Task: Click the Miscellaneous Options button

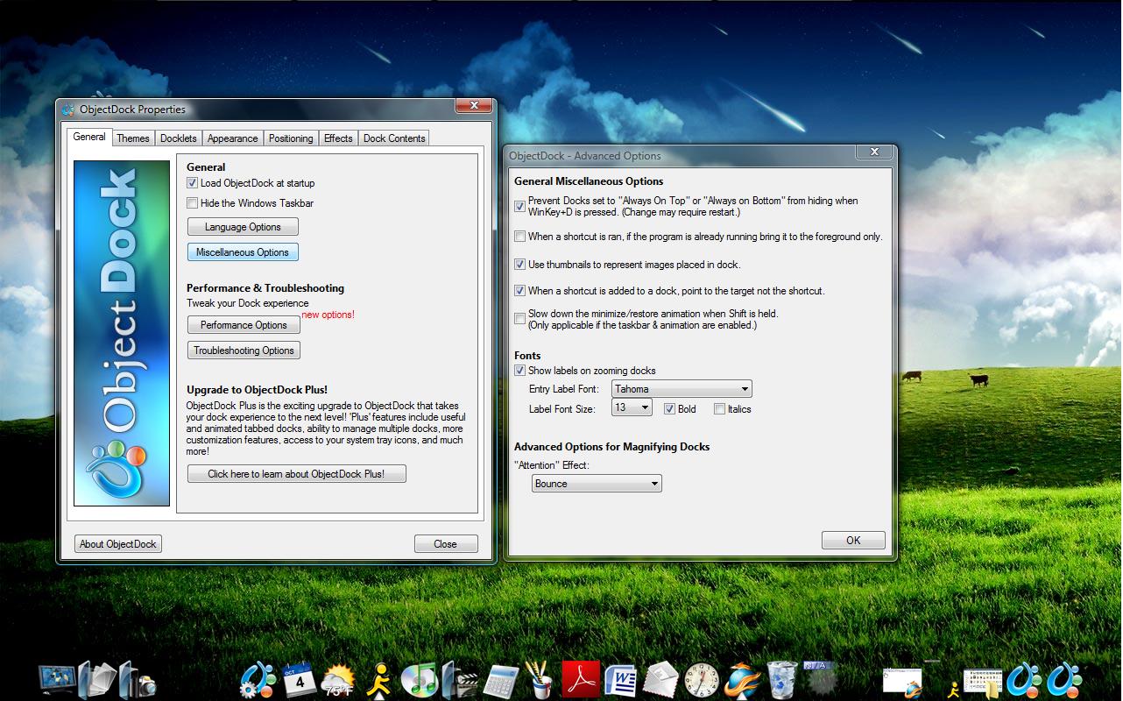Action: [243, 252]
